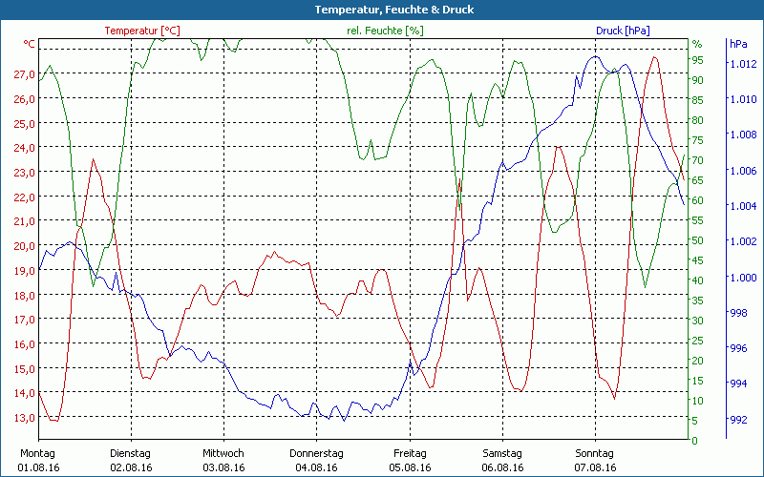Select the green rel. Feuchte [%] legend label
Viewport: 764px width, 477px height.
(385, 31)
